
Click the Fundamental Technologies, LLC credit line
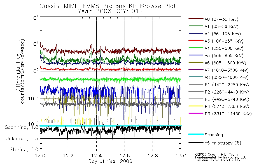click(221, 157)
